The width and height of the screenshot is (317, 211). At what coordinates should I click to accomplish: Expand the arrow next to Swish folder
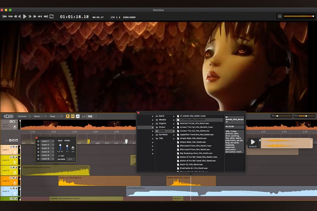174,131
